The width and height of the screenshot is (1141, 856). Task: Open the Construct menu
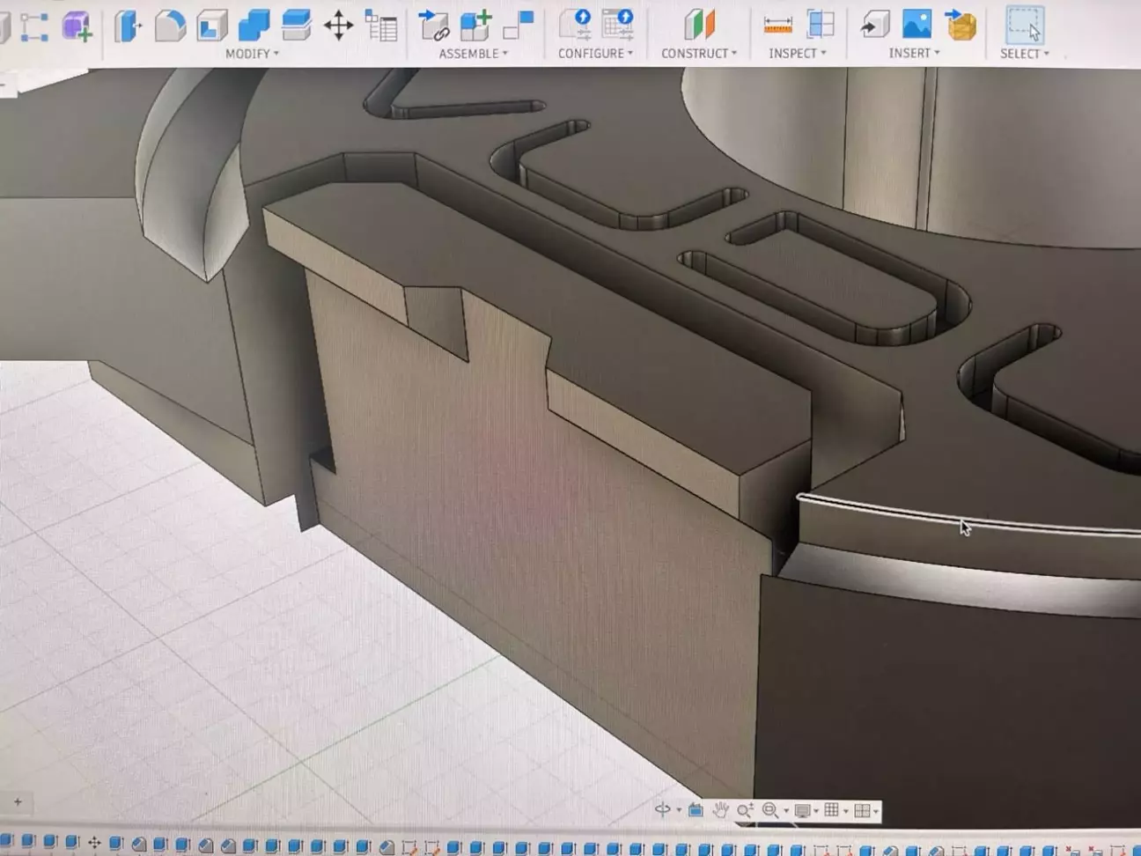coord(699,54)
